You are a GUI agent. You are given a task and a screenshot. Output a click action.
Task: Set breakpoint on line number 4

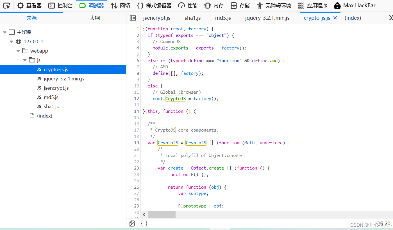point(138,48)
